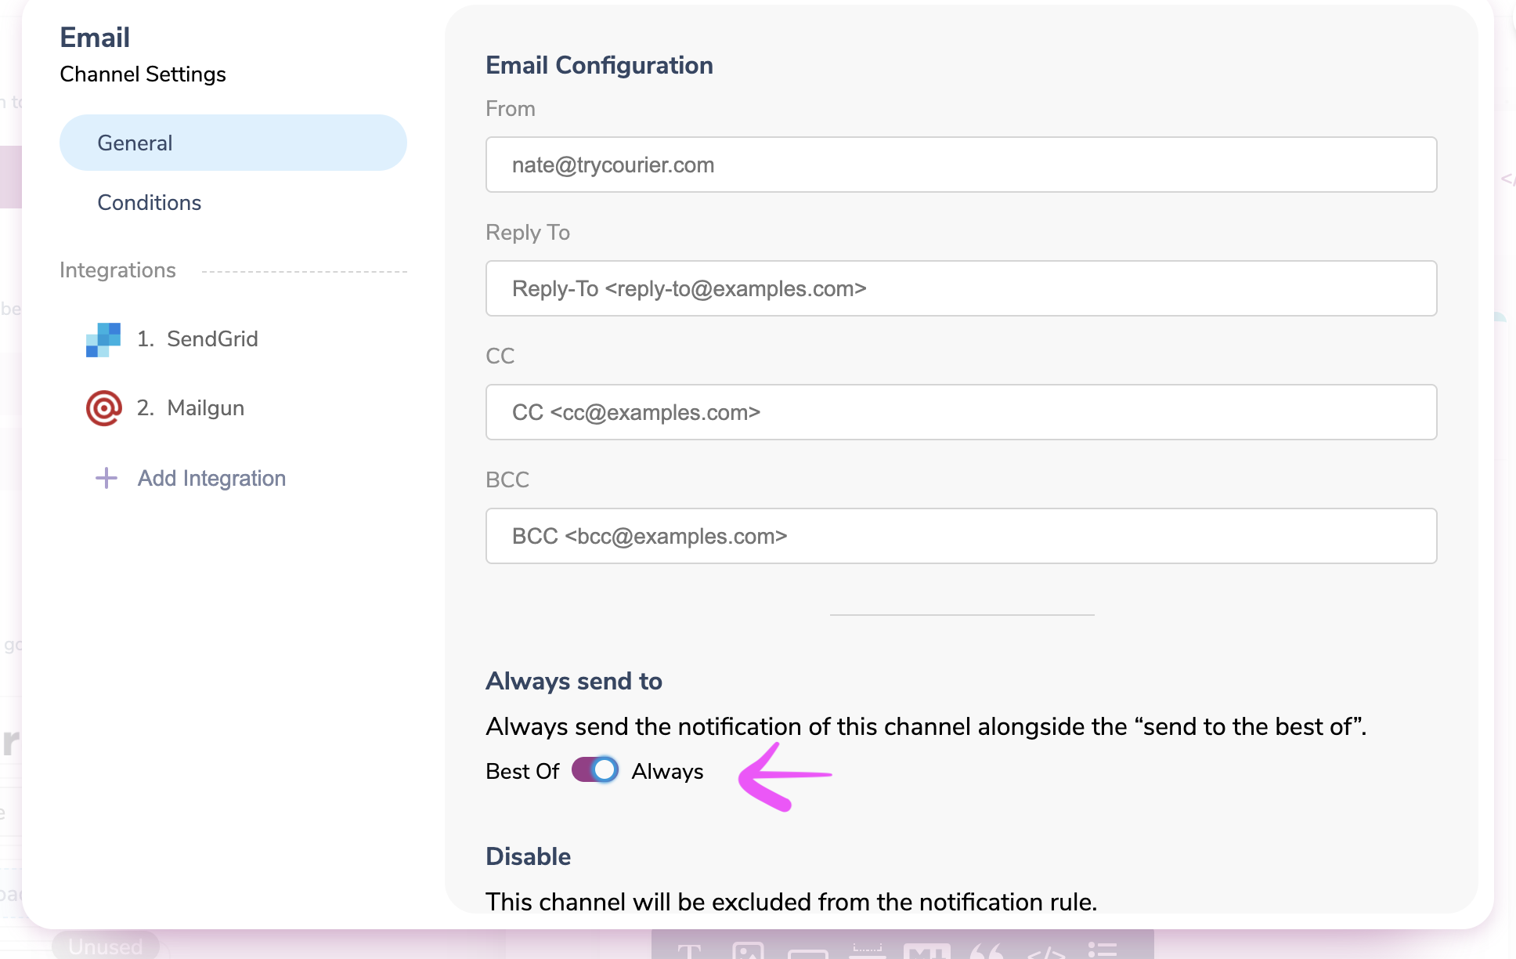Click the Add Integration link
The image size is (1516, 959).
[211, 478]
